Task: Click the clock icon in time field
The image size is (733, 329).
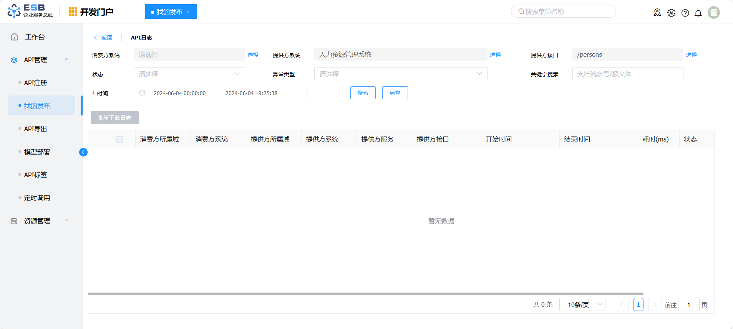Action: pos(142,93)
